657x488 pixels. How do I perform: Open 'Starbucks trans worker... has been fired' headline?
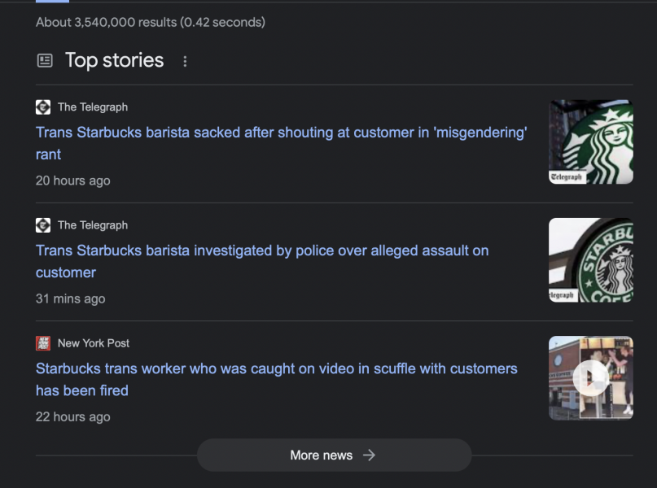(x=277, y=379)
